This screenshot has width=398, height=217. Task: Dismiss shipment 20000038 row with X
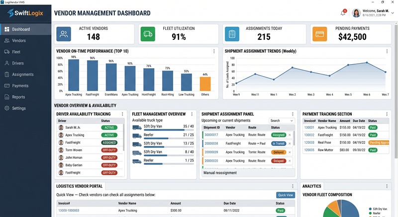[x=290, y=144]
